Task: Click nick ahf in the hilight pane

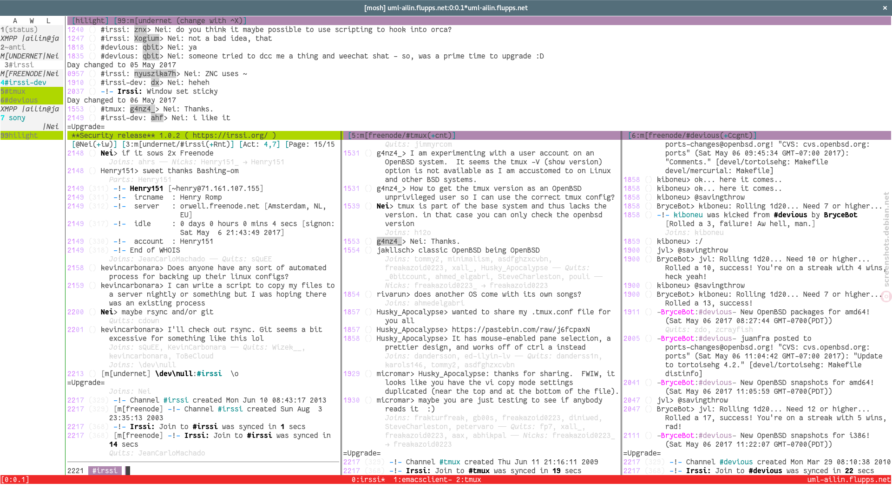Action: pyautogui.click(x=157, y=118)
